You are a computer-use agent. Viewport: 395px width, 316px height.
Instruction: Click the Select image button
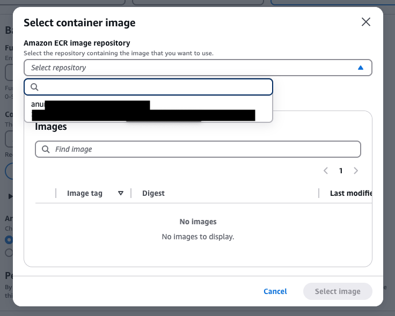click(338, 291)
